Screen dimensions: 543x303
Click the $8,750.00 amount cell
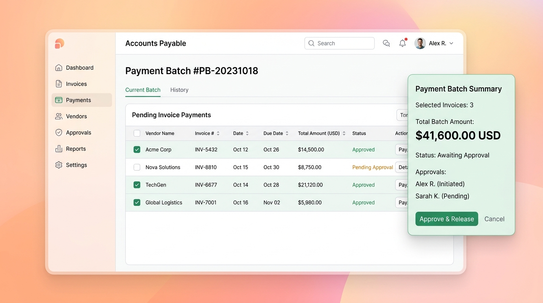click(x=310, y=167)
